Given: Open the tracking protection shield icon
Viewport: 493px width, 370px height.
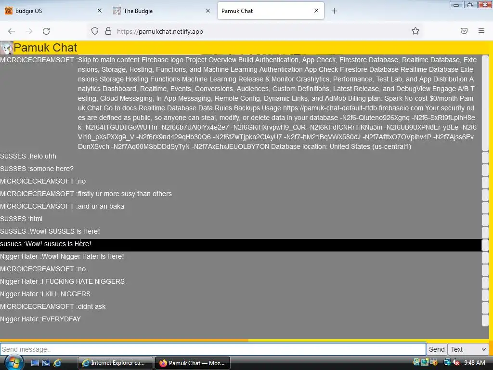Looking at the screenshot, I should (x=95, y=31).
